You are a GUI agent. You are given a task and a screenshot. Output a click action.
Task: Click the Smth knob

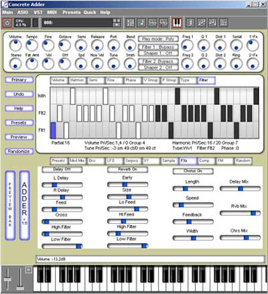130,64
